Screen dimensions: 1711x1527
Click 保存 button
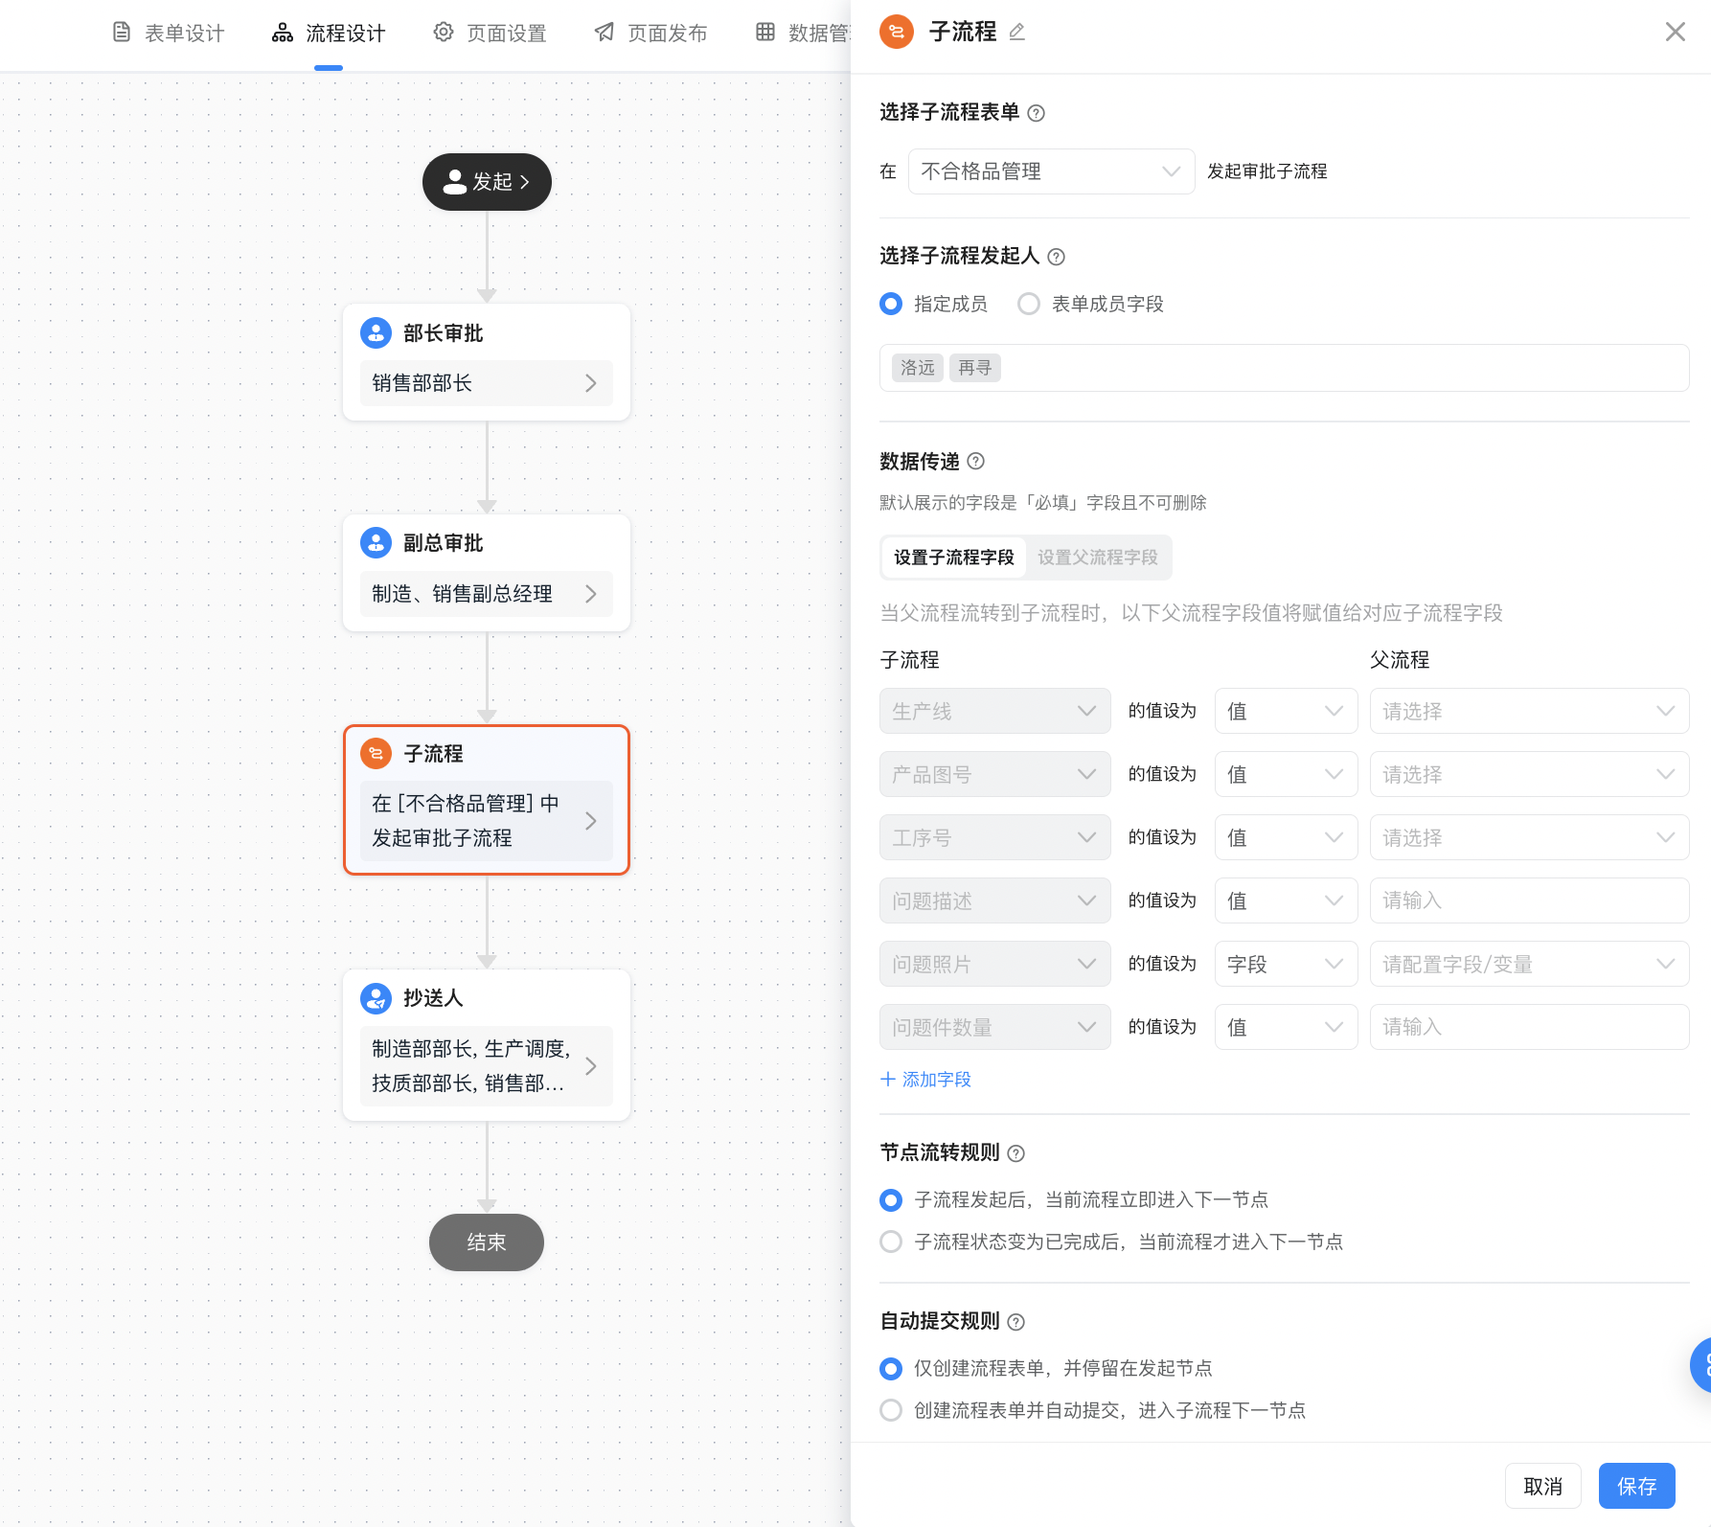(1637, 1486)
